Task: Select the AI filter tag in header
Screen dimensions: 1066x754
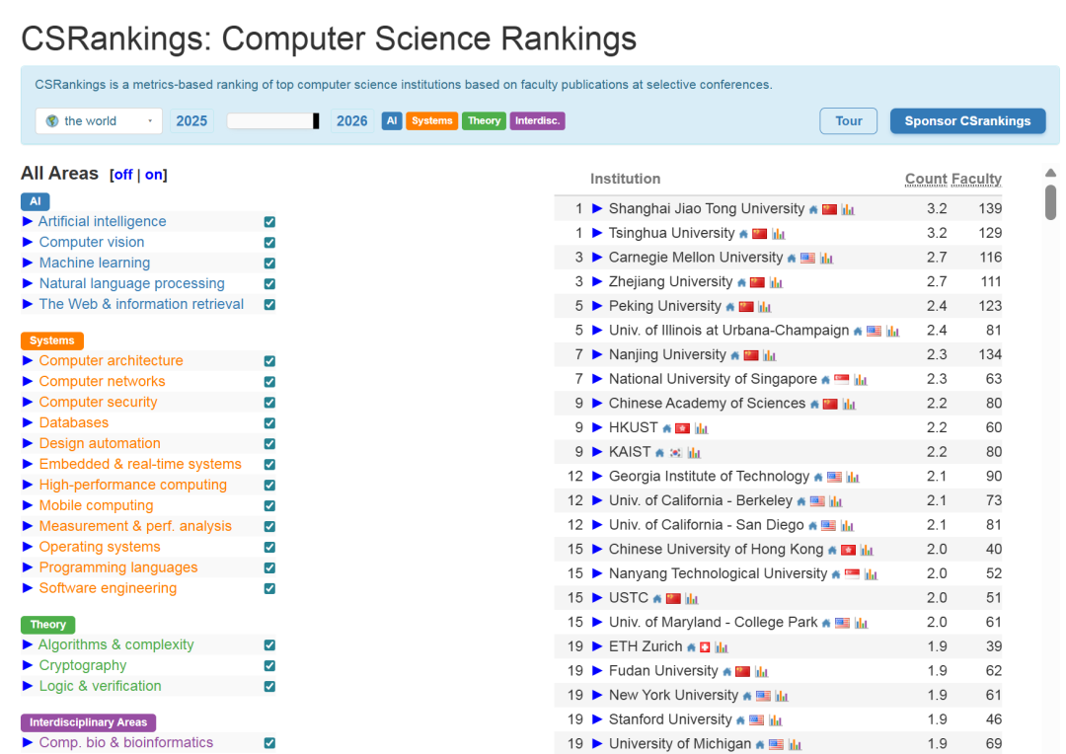Action: click(392, 121)
